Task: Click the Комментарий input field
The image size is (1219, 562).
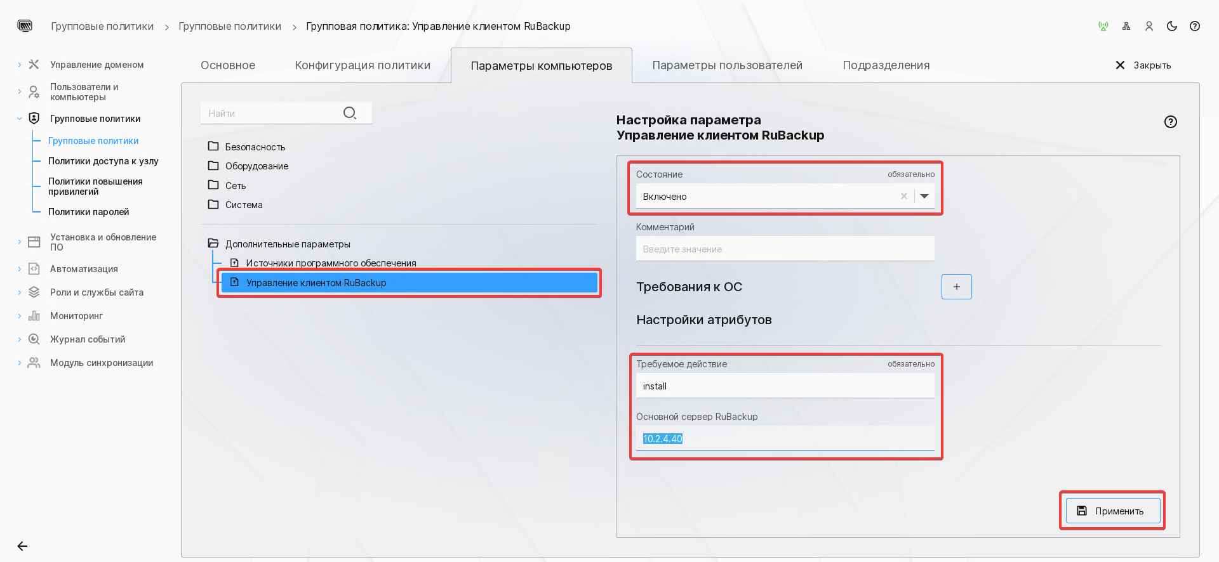Action: tap(785, 249)
